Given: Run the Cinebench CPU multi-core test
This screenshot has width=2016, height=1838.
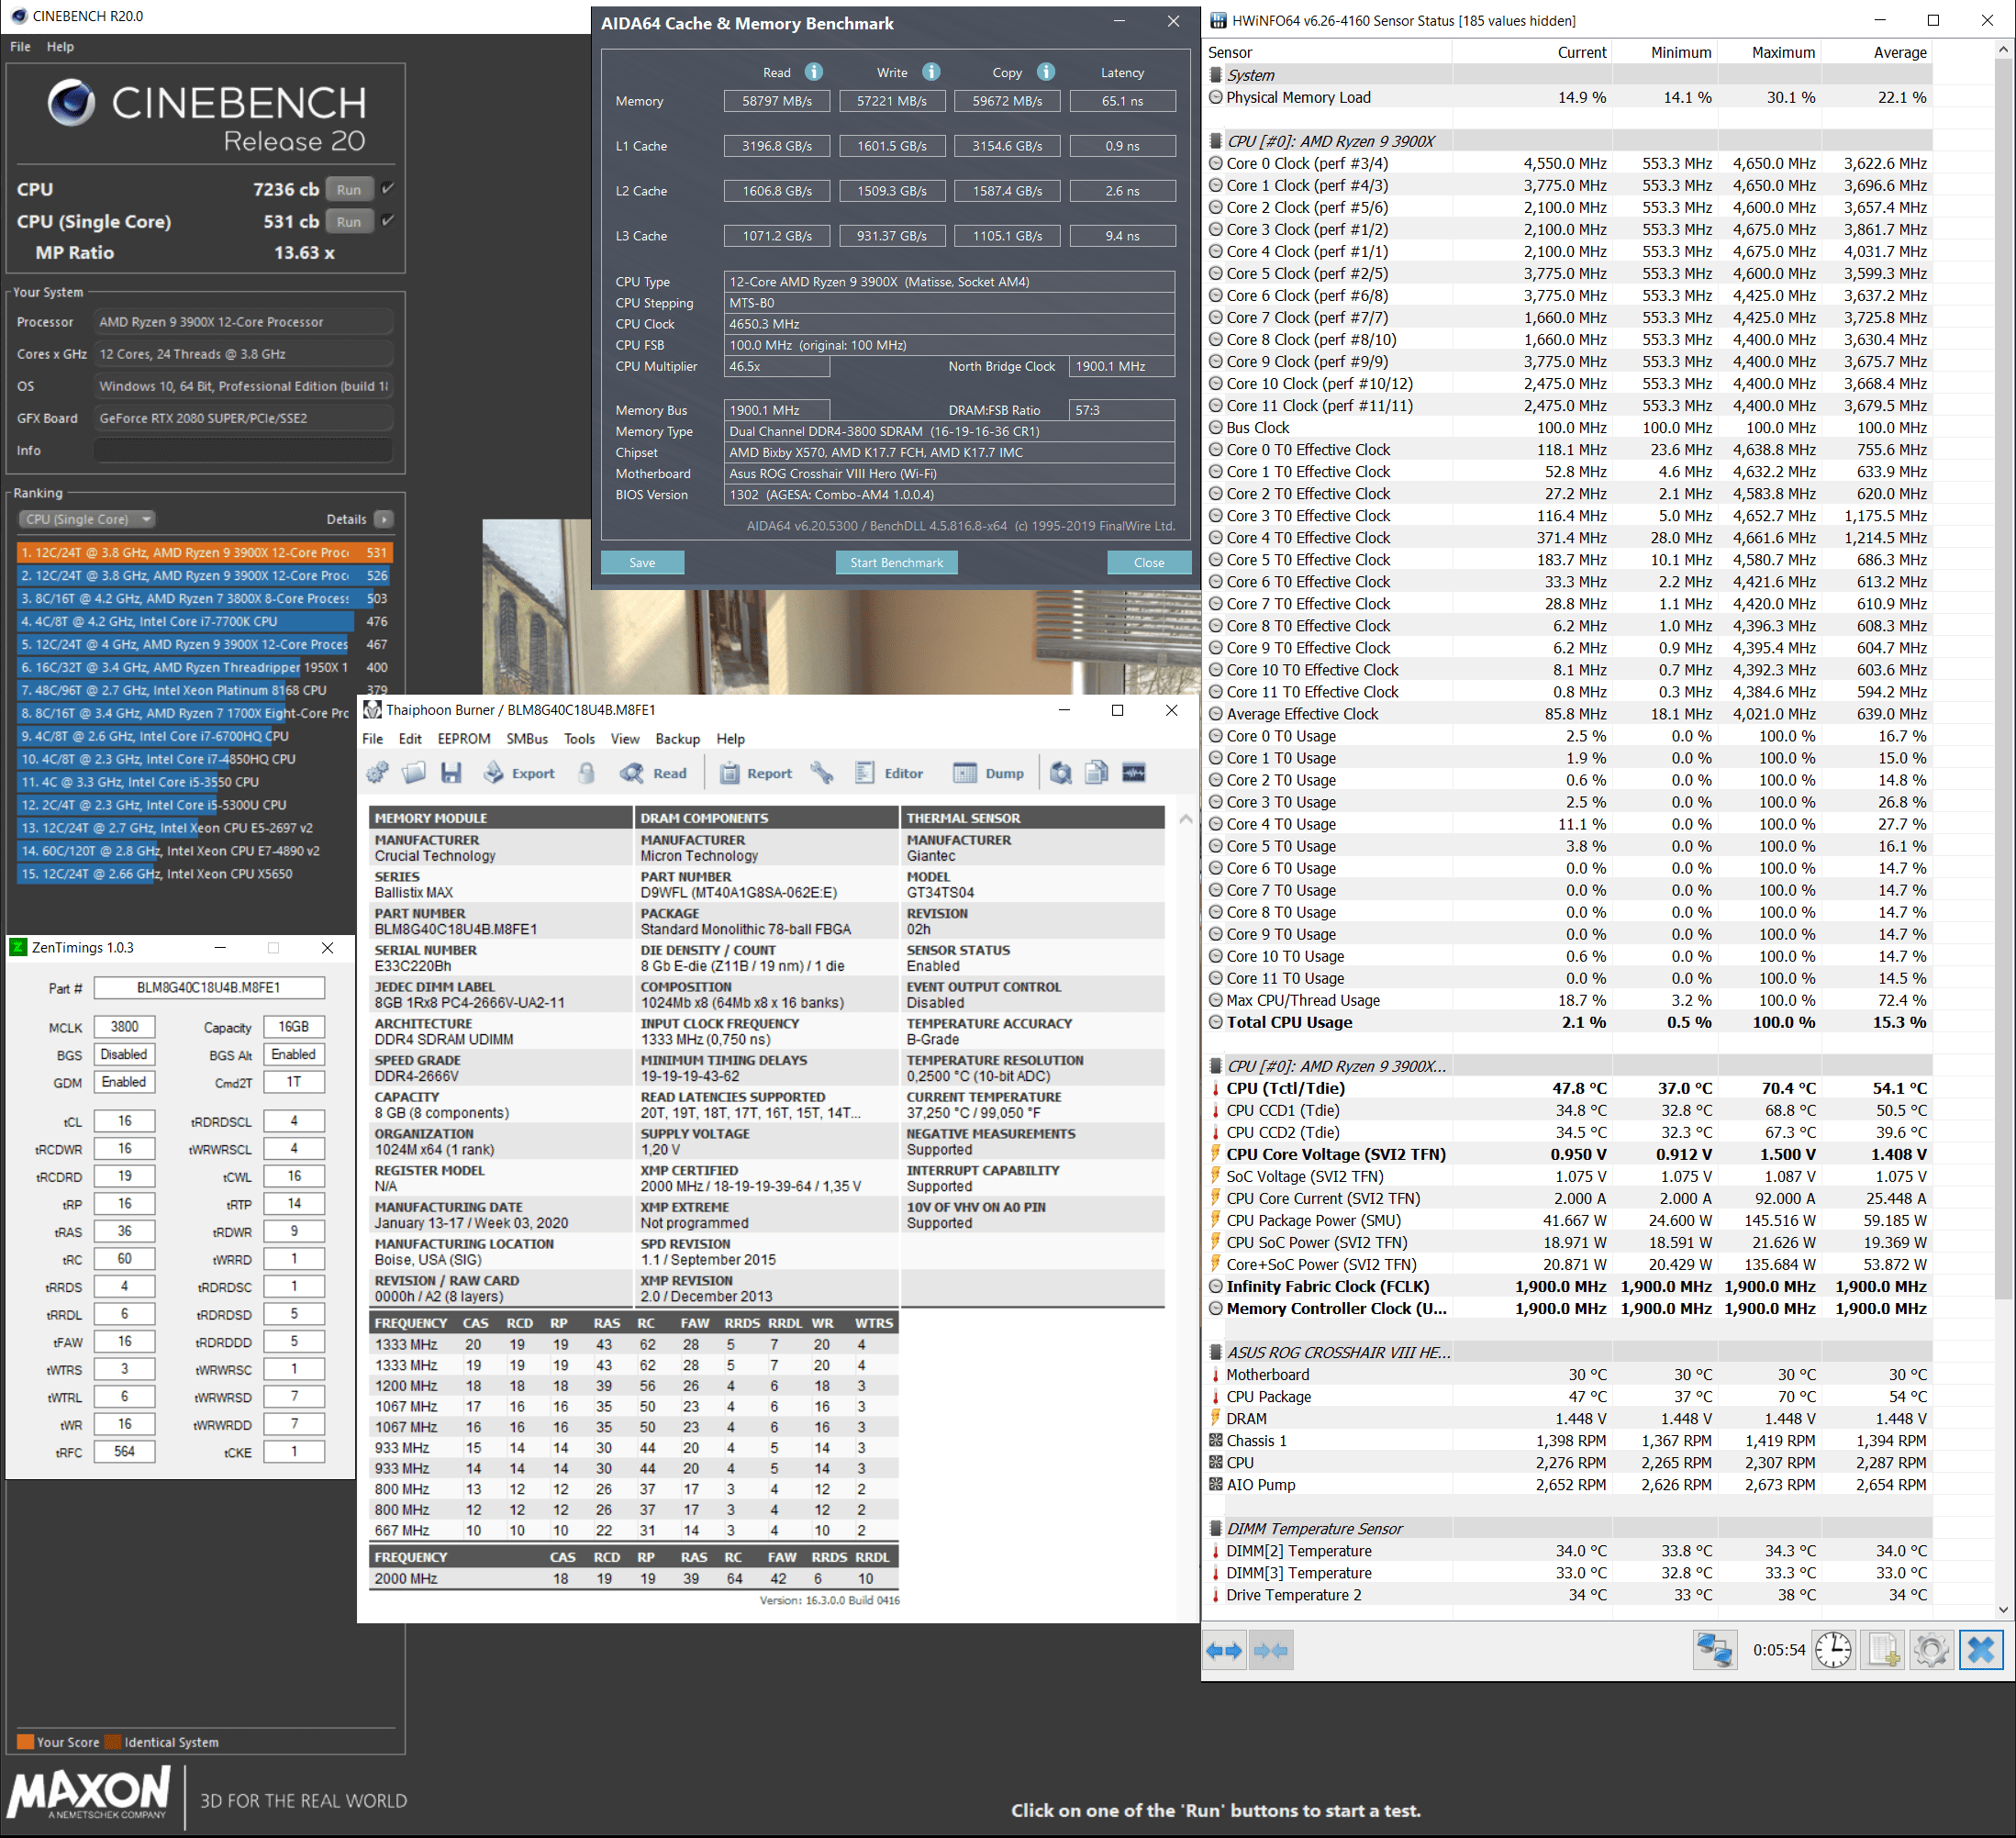Looking at the screenshot, I should 349,189.
